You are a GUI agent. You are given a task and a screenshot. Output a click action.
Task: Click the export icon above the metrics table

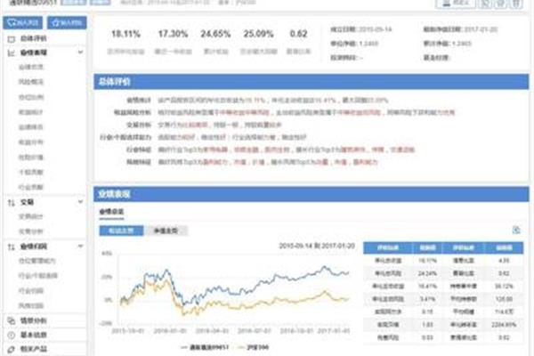tap(516, 230)
